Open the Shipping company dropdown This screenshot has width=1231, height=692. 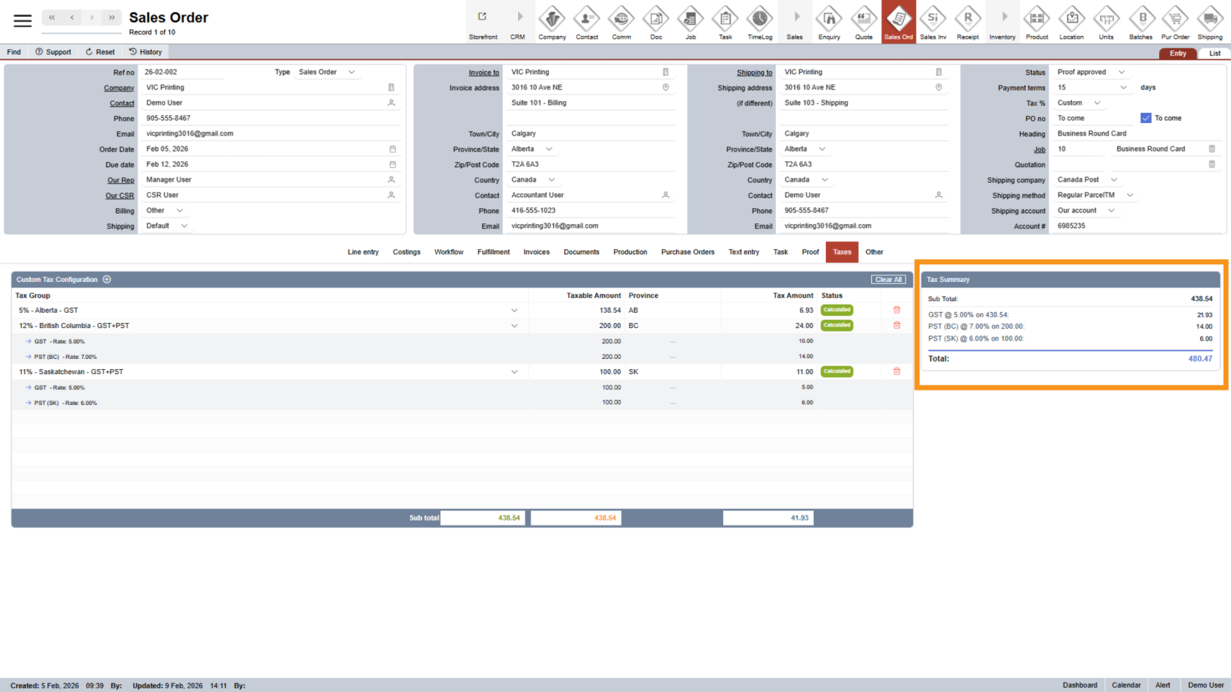(1114, 179)
